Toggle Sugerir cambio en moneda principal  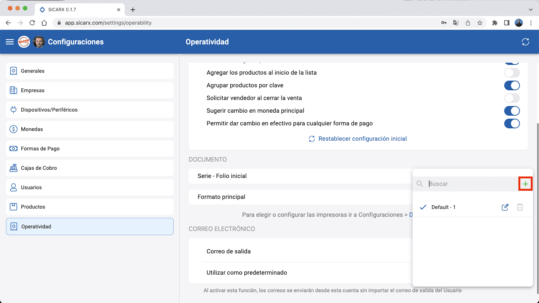512,111
